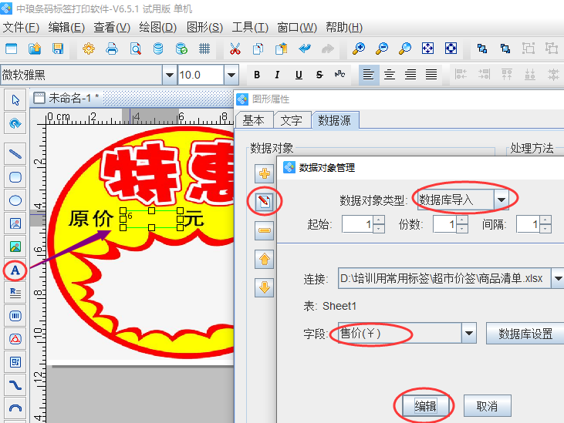Increase the 起始 value with up stepper
Screen dimensions: 564x423
379,220
